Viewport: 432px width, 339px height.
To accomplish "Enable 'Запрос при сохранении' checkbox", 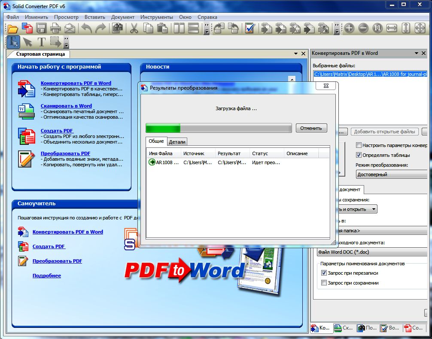I will 324,283.
